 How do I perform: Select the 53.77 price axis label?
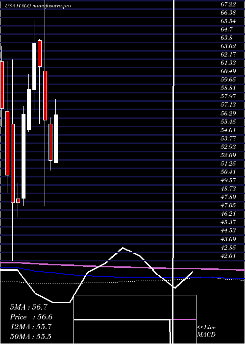tap(228, 138)
